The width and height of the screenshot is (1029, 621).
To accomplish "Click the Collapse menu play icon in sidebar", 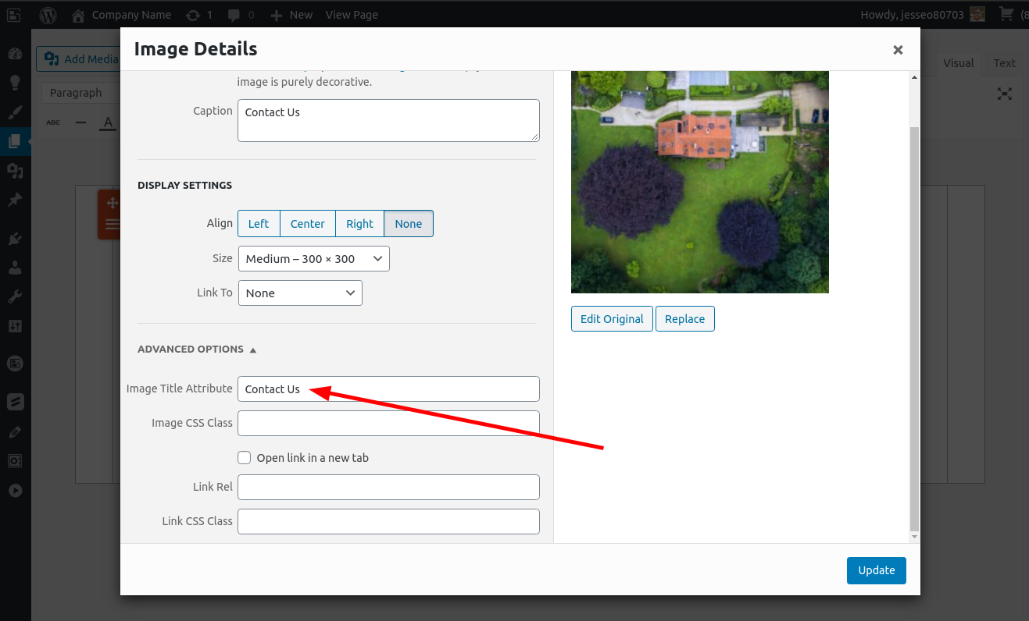I will click(15, 491).
